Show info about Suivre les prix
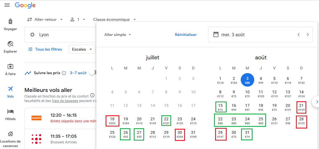The height and width of the screenshot is (149, 319). tap(64, 73)
